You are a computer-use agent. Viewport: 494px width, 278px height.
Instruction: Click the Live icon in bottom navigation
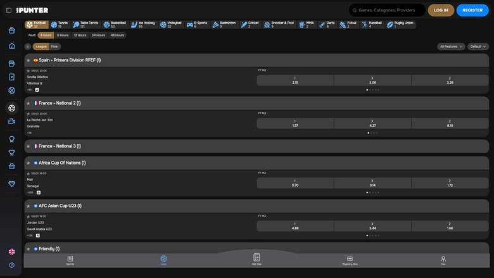click(163, 260)
